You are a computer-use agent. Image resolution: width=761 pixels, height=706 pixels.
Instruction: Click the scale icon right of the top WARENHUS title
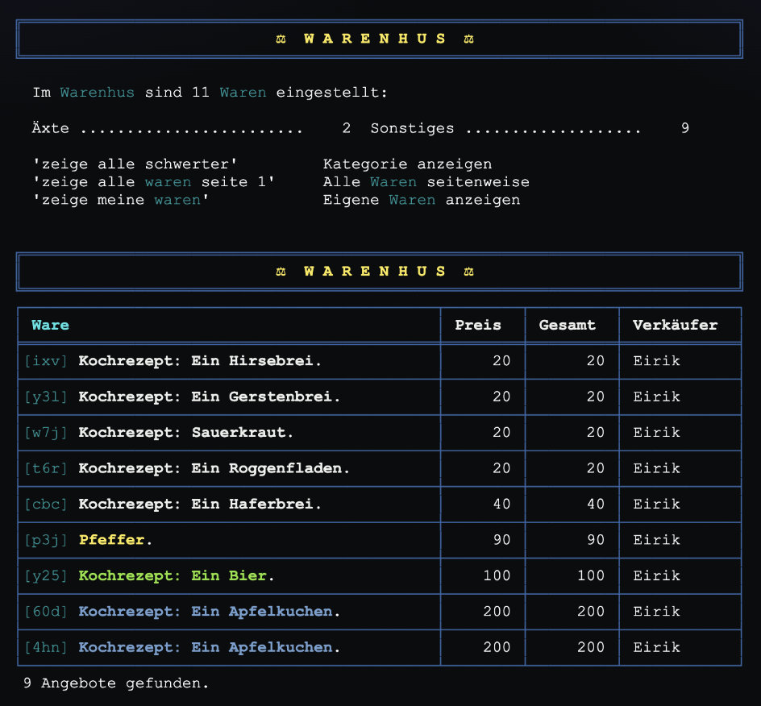click(x=469, y=39)
